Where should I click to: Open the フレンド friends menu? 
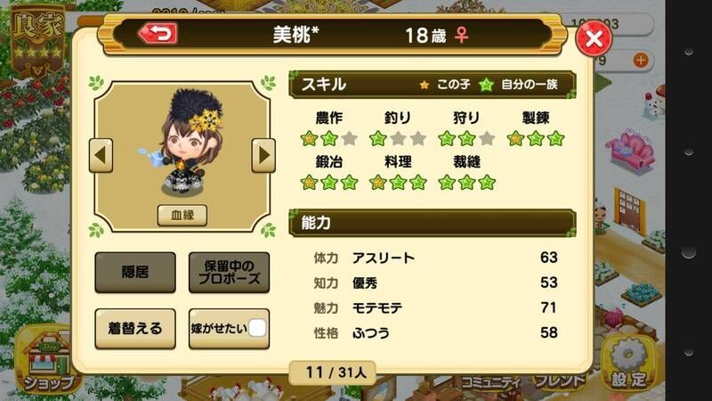coord(559,381)
